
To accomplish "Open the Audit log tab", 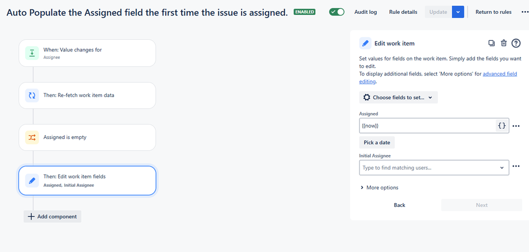I will point(365,12).
